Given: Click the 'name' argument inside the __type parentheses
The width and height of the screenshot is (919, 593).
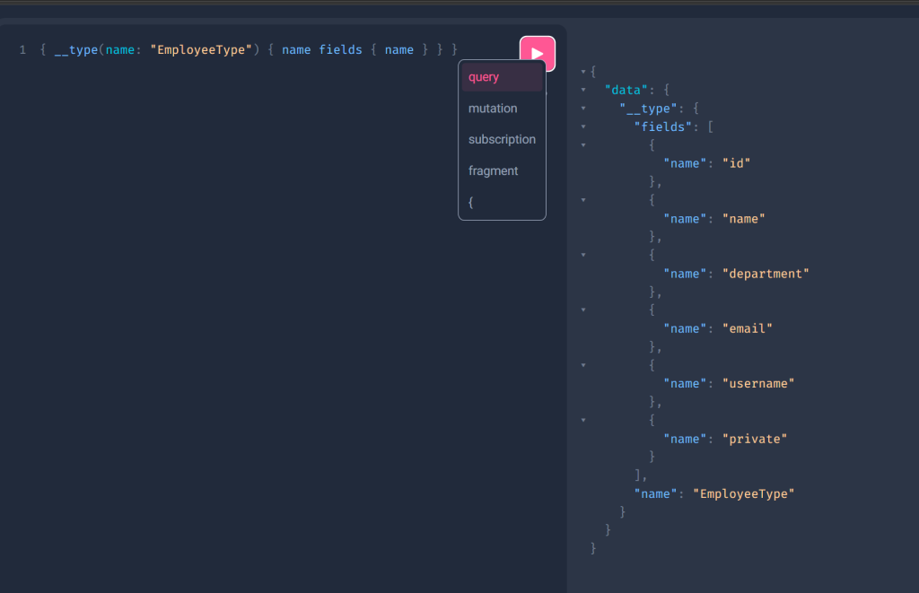Looking at the screenshot, I should [120, 50].
